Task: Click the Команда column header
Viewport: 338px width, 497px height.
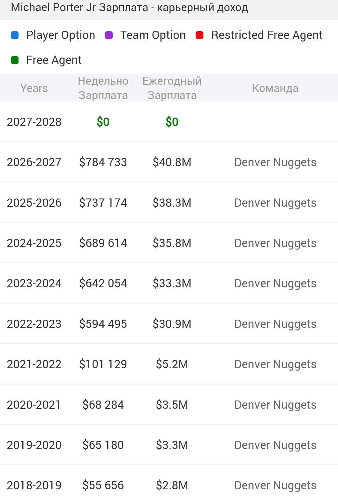Action: coord(275,88)
